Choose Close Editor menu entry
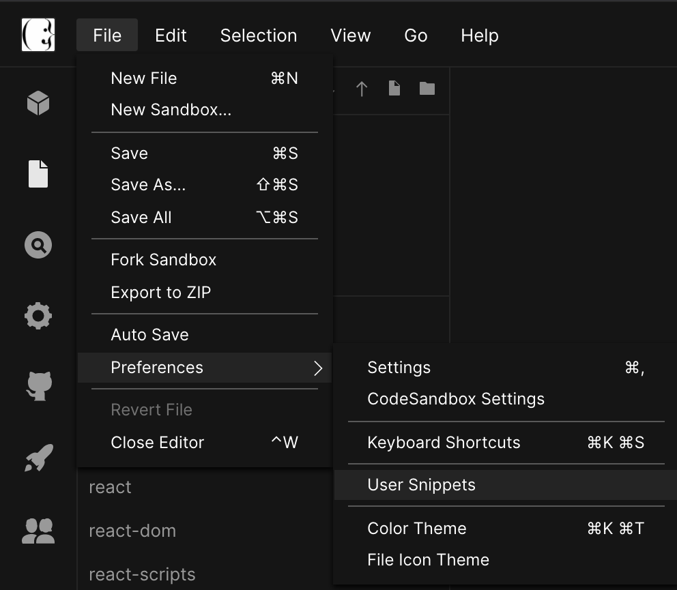 click(205, 443)
